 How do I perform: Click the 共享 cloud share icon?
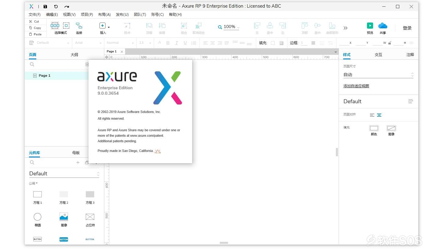point(383,26)
